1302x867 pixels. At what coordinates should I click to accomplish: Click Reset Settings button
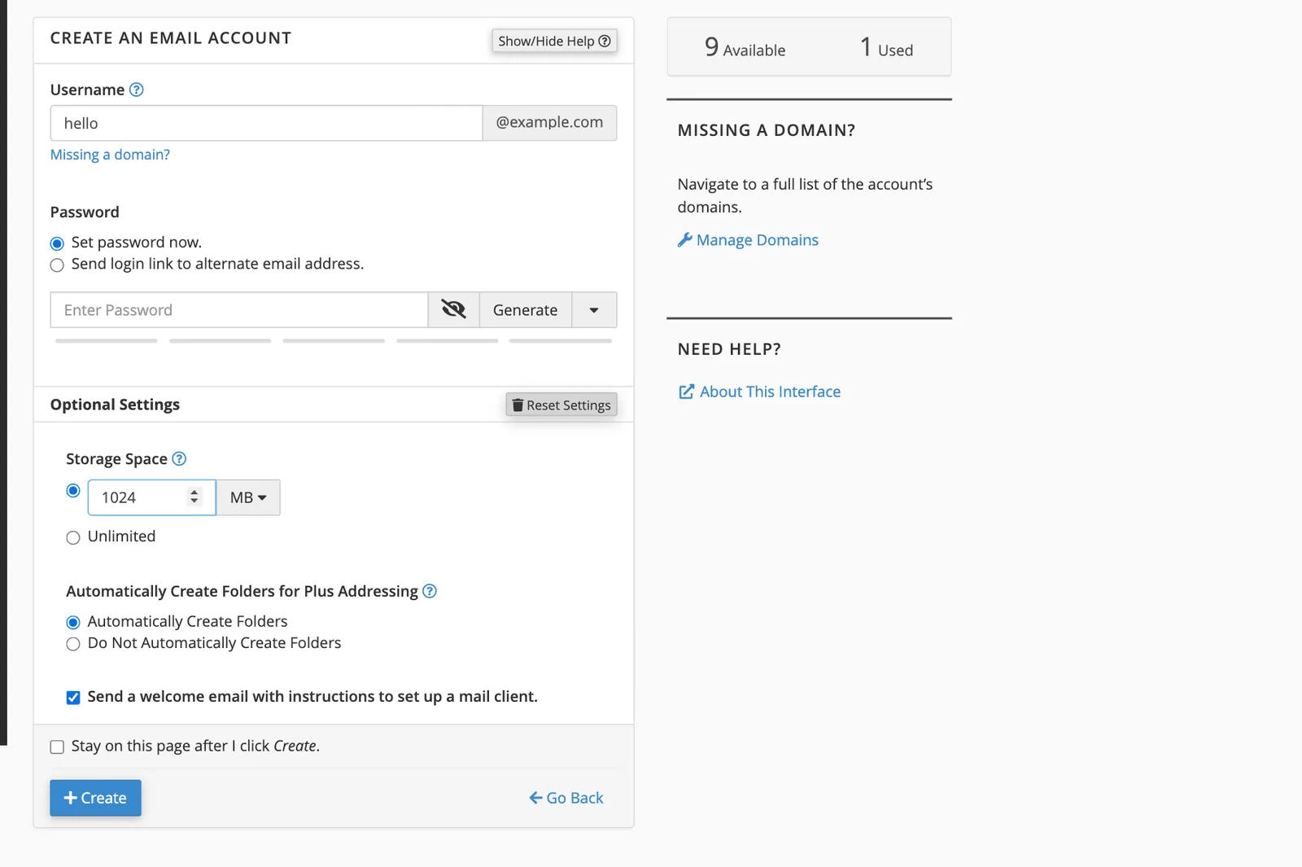point(561,405)
